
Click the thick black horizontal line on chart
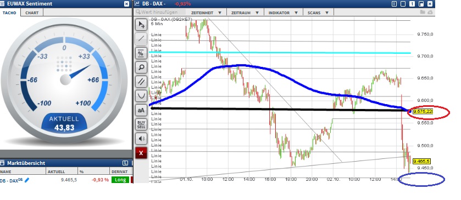click(279, 110)
